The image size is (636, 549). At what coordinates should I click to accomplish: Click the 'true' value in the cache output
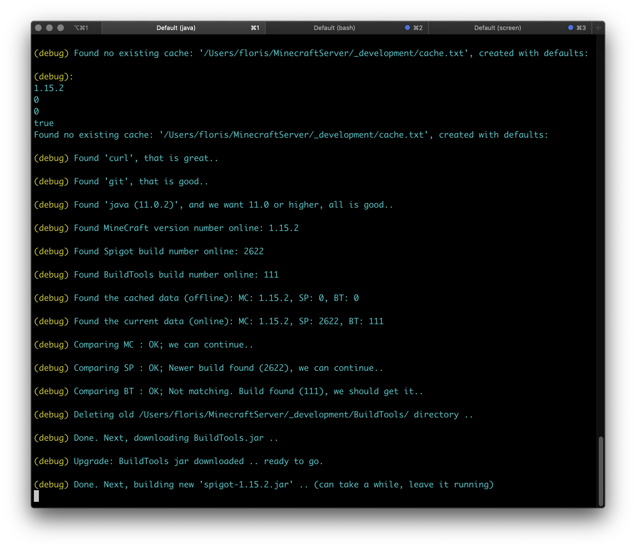pyautogui.click(x=44, y=123)
